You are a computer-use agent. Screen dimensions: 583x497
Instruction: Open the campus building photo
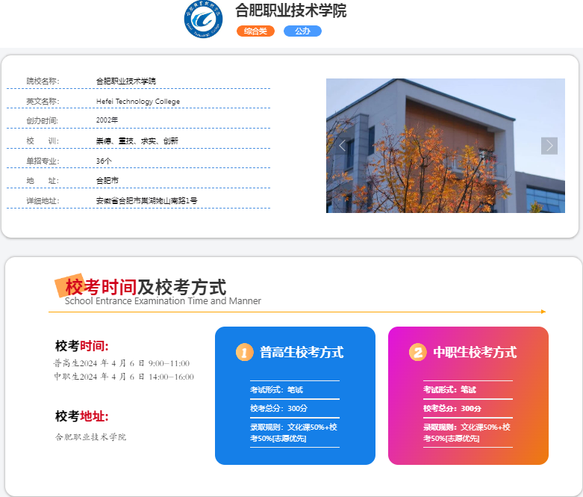click(x=446, y=146)
